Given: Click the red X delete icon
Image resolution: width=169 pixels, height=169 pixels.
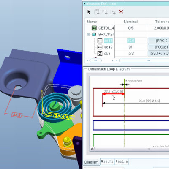Looking at the screenshot, I should (x=121, y=11).
